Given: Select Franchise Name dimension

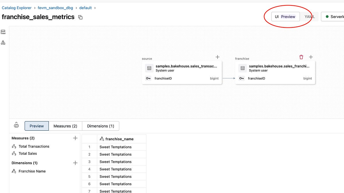Looking at the screenshot, I should pyautogui.click(x=32, y=171).
